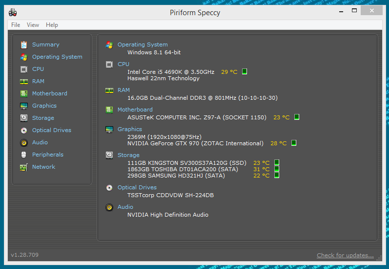Screen dimensions: 389x269
Task: Select Audio in the sidebar list
Action: click(x=40, y=142)
